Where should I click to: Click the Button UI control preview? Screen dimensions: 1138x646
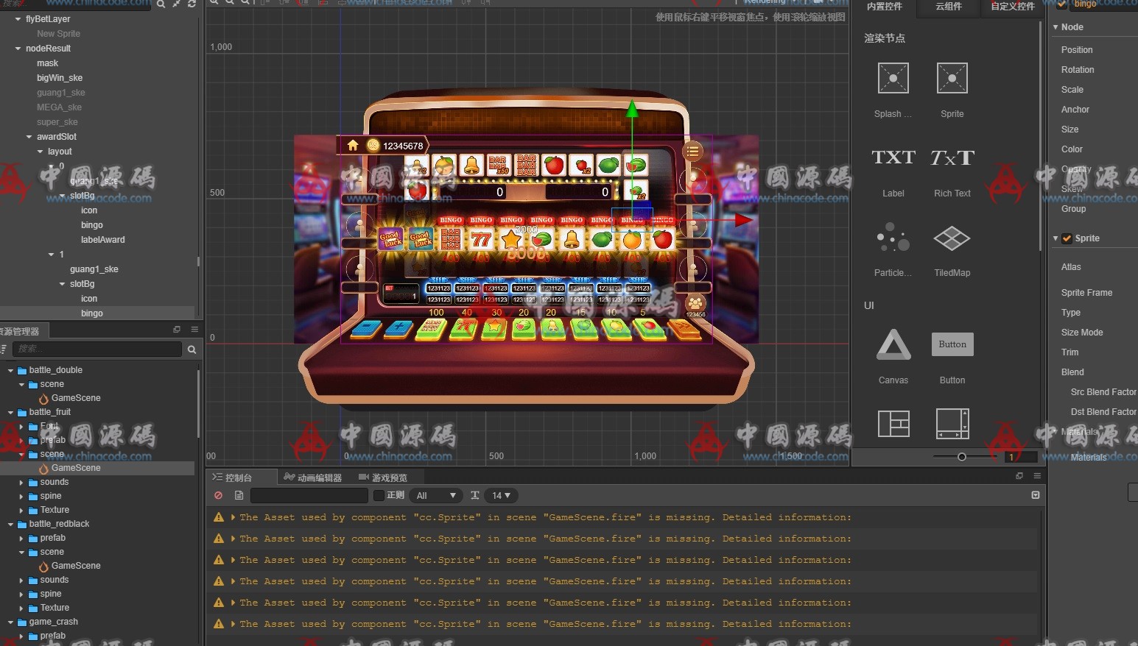click(952, 344)
